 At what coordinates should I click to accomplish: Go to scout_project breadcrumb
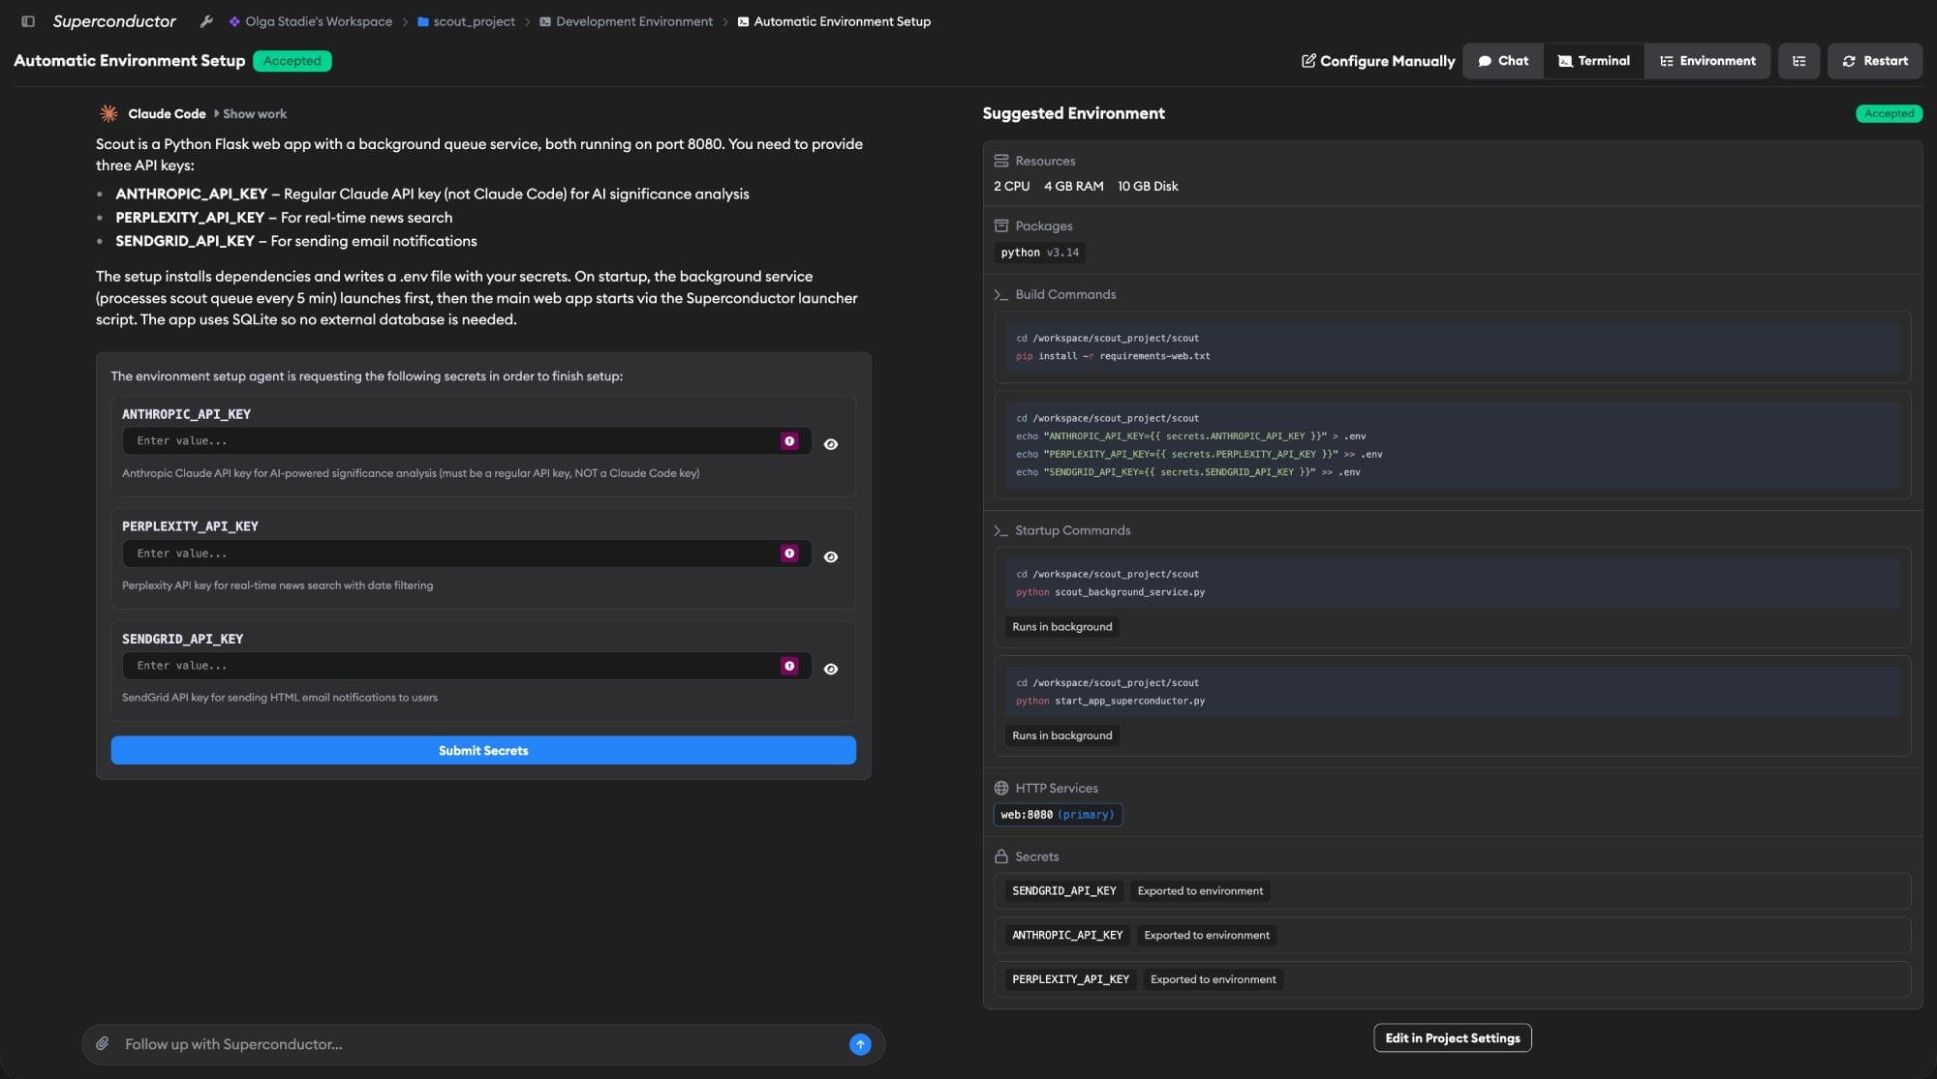[466, 21]
